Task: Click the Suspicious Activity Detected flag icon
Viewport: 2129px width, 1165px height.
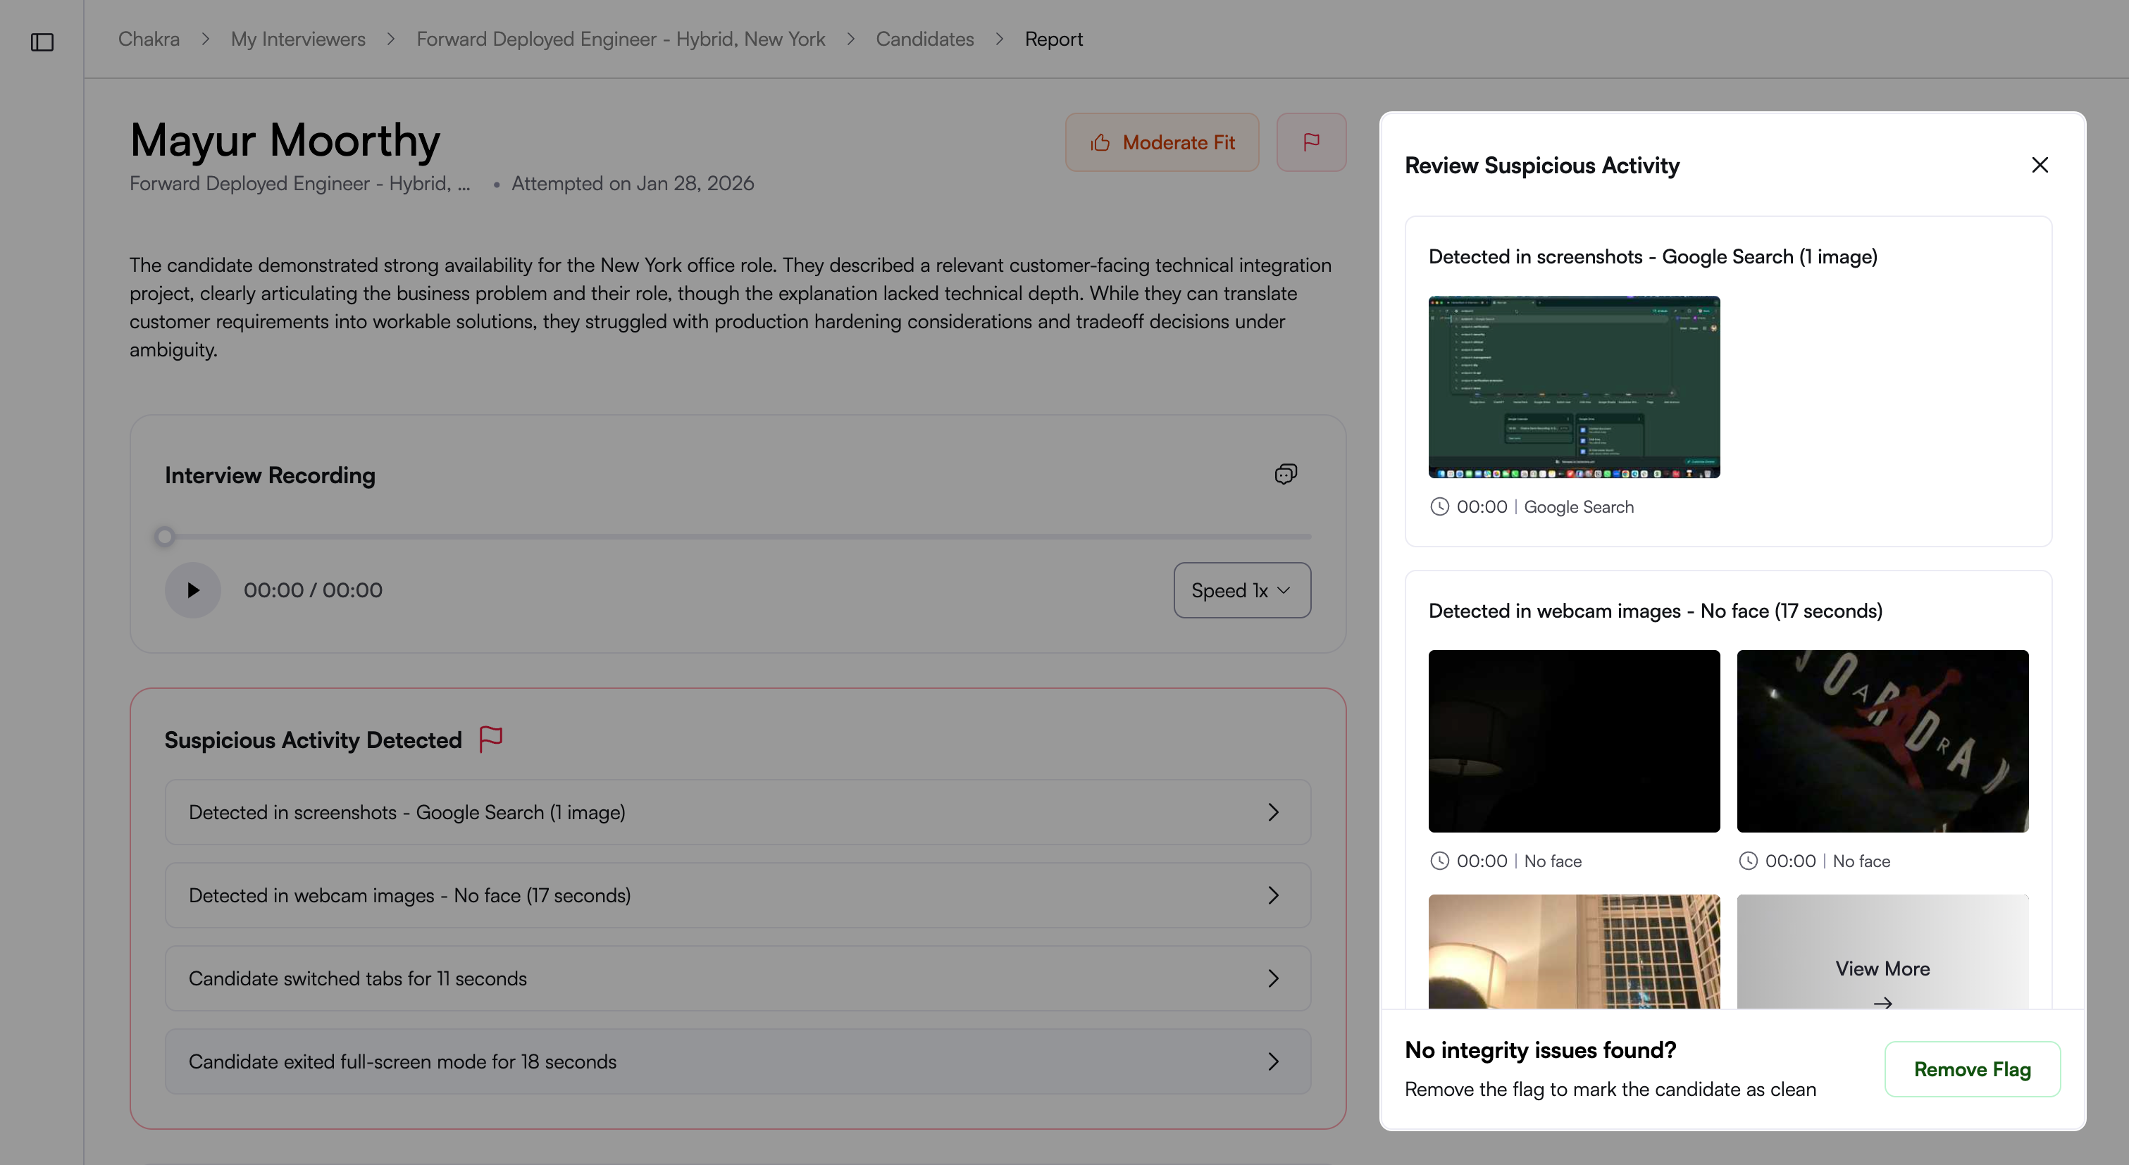Action: 491,739
